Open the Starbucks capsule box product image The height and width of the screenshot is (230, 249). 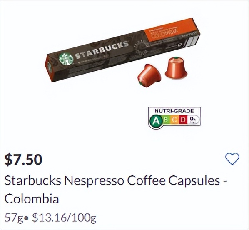click(x=122, y=50)
